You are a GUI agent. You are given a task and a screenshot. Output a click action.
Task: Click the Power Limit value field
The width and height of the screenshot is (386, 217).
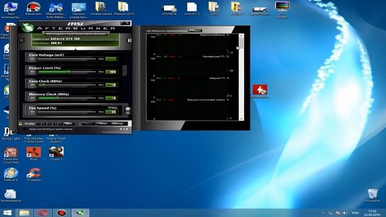coord(111,72)
